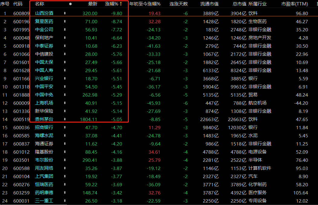Image resolution: width=318 pixels, height=205 pixels.
Task: Click industry 房地产开发
Action: [260, 38]
